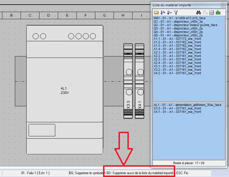Screen dimensions: 229x177
Task: Close the Liste du matériel importé panel
Action: [223, 5]
